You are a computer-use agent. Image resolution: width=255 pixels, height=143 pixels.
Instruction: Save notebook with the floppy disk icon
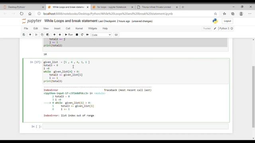coord(24,35)
